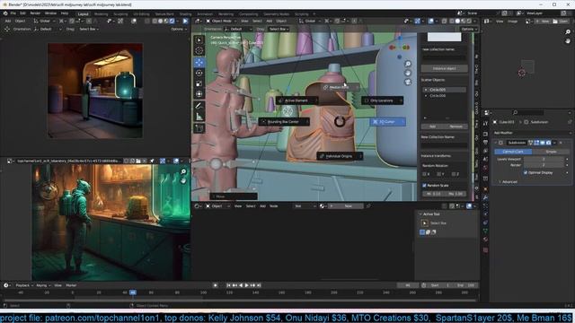This screenshot has width=575, height=323.
Task: Click the Render levels value field
Action: pyautogui.click(x=544, y=165)
